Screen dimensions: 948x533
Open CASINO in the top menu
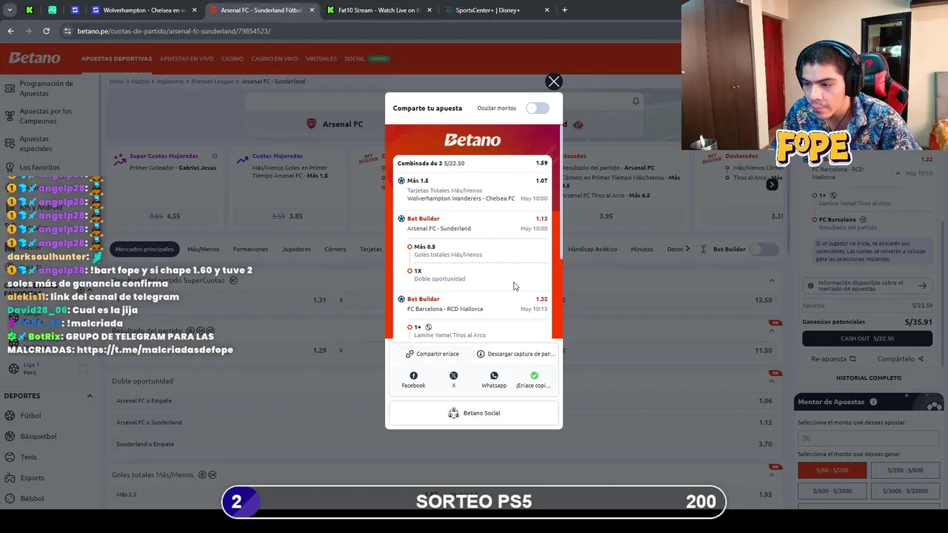(x=233, y=58)
